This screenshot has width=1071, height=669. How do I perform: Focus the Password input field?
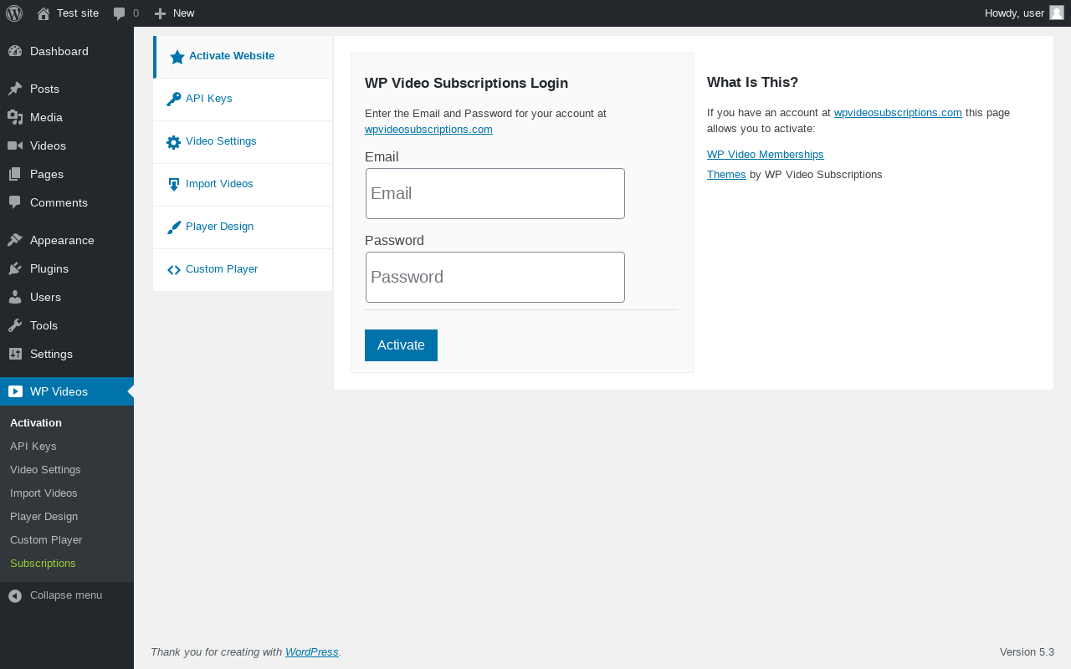[495, 278]
